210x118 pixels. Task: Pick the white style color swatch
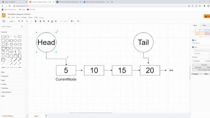click(197, 30)
